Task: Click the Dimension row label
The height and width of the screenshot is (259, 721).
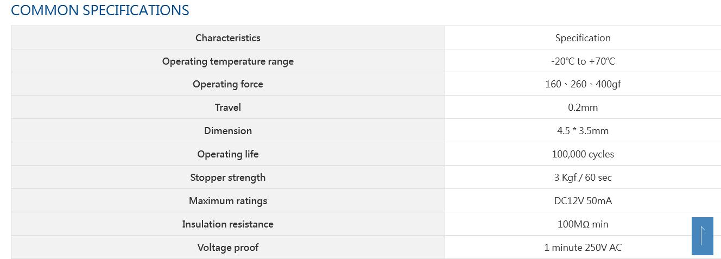Action: 228,131
